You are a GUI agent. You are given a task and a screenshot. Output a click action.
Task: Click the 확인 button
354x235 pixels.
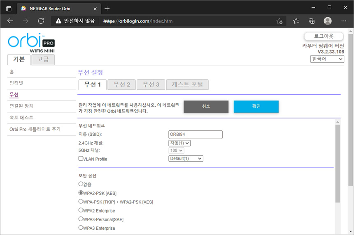click(x=256, y=106)
